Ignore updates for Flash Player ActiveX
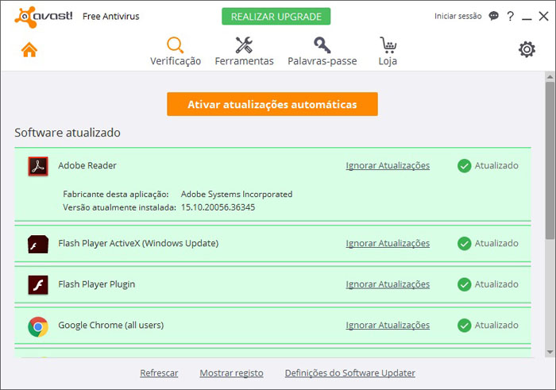This screenshot has height=390, width=556. coord(388,244)
